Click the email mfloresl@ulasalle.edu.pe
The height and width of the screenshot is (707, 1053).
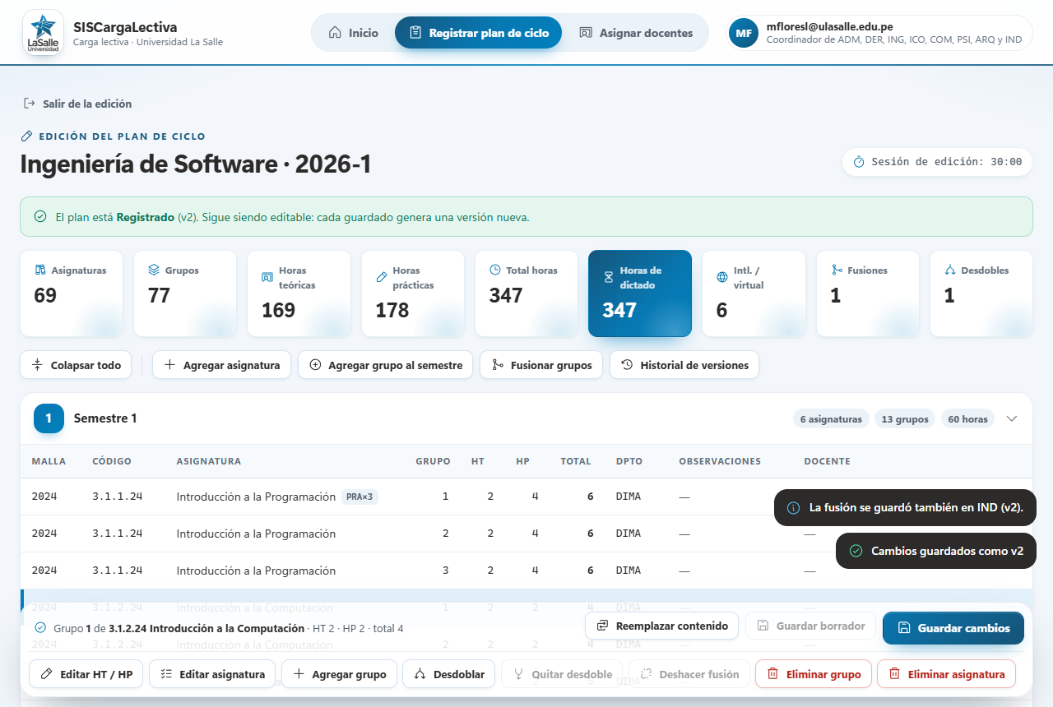tap(829, 26)
